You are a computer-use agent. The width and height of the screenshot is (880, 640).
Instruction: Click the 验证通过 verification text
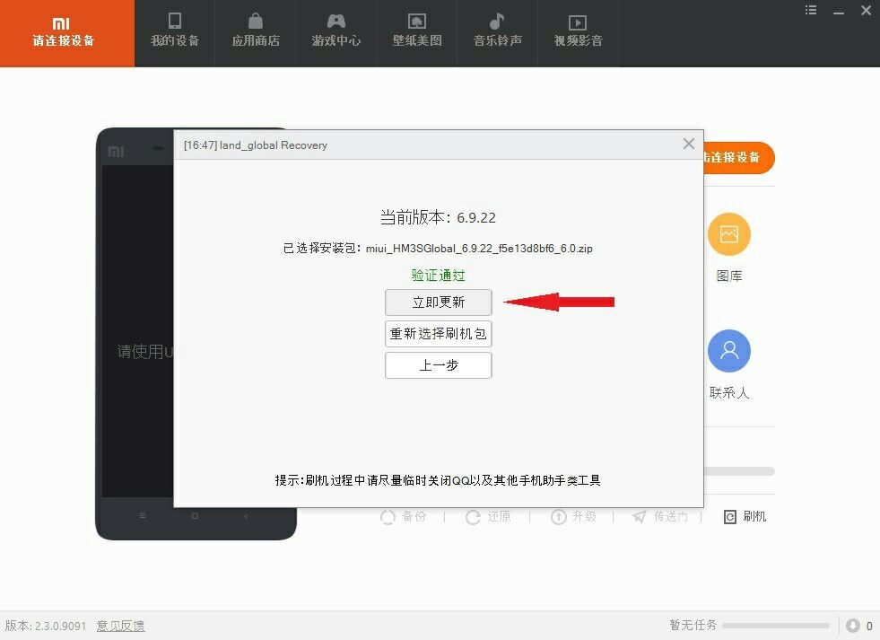pyautogui.click(x=439, y=275)
